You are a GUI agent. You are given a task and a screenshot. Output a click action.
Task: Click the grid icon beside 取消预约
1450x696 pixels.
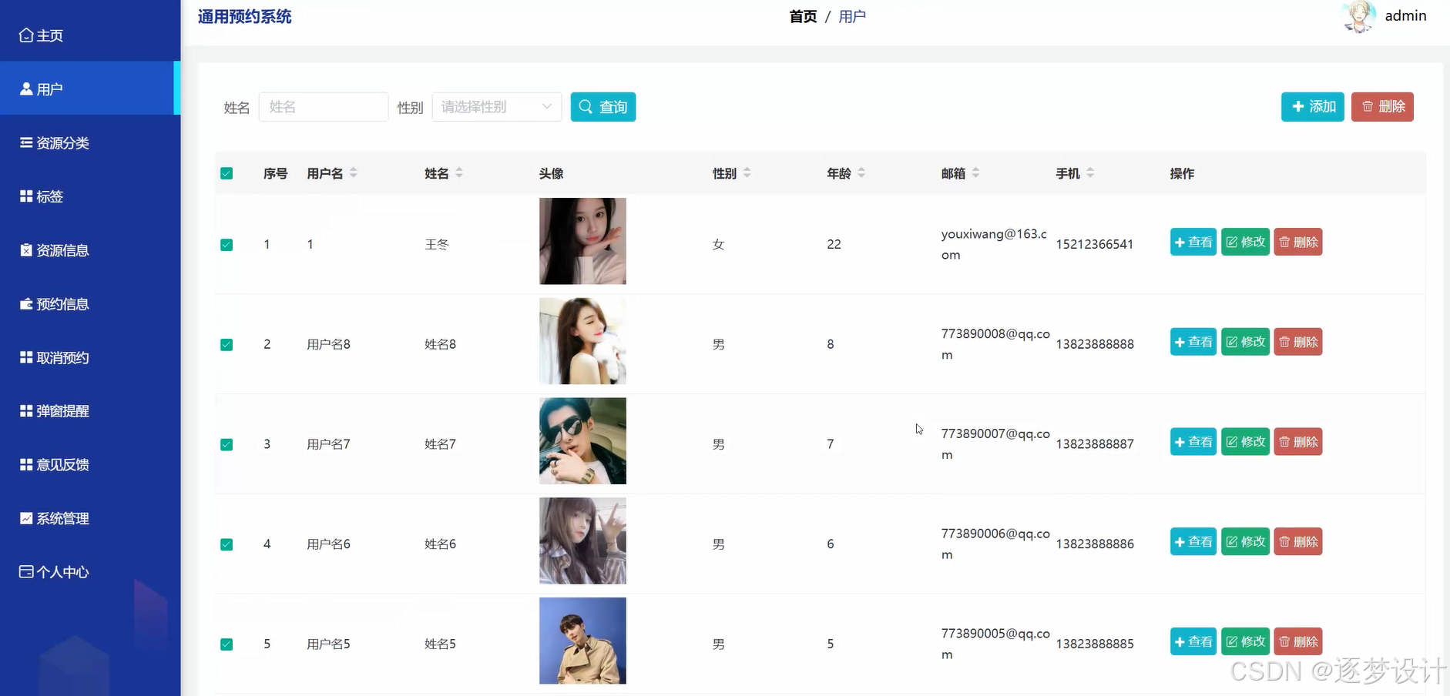click(26, 357)
